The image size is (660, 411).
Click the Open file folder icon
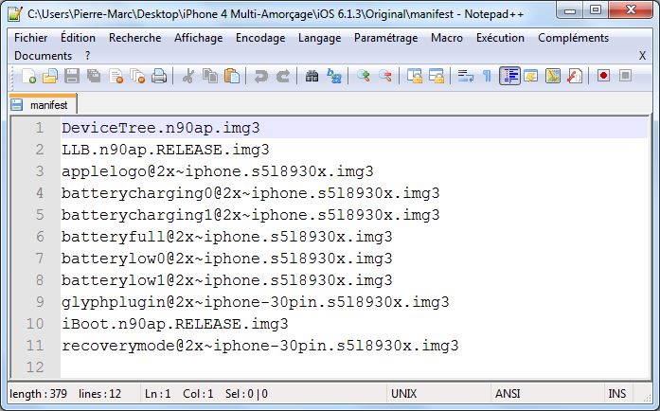pos(50,76)
